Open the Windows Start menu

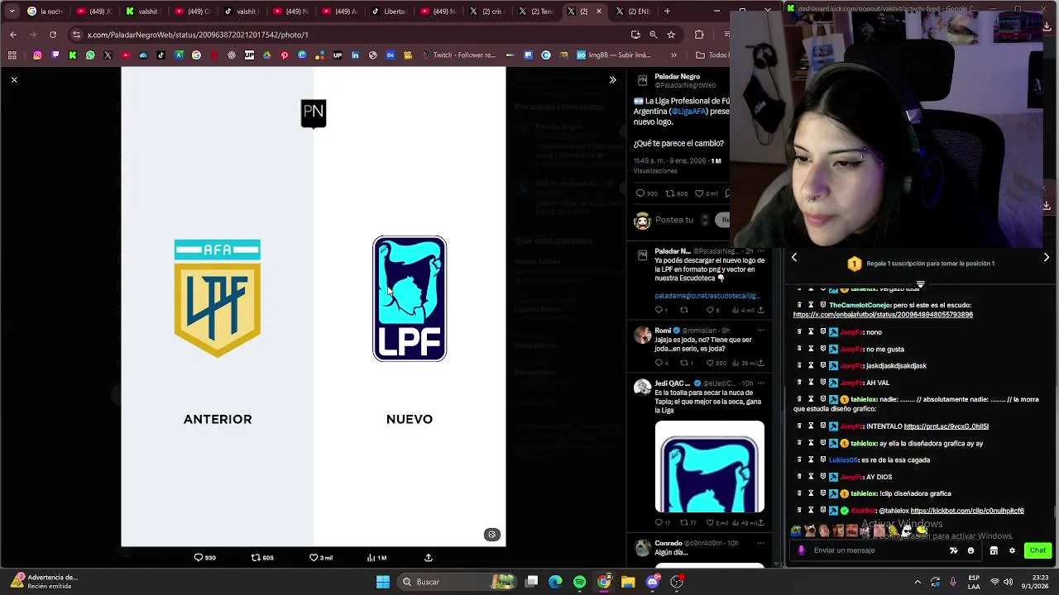[382, 582]
